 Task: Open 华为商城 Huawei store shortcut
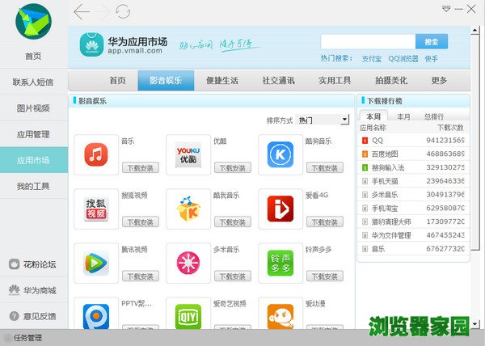pos(32,290)
